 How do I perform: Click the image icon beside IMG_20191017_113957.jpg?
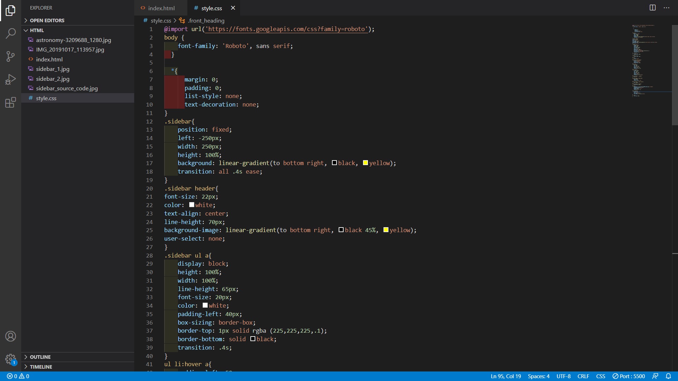[x=31, y=49]
